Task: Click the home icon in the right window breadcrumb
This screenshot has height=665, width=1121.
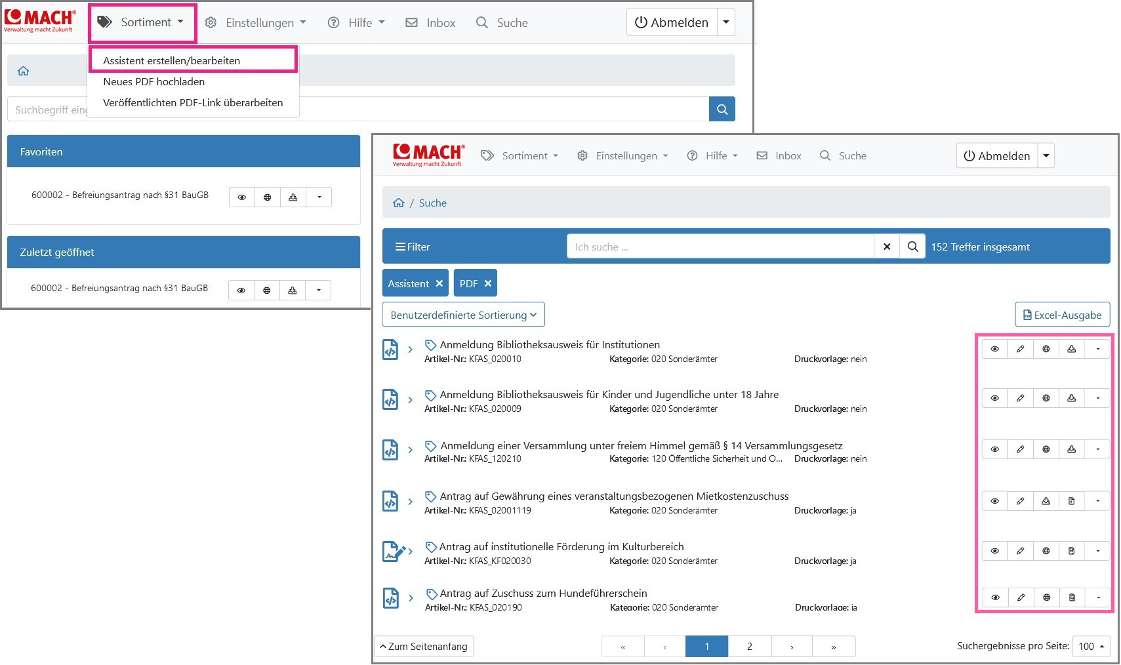Action: [x=398, y=203]
